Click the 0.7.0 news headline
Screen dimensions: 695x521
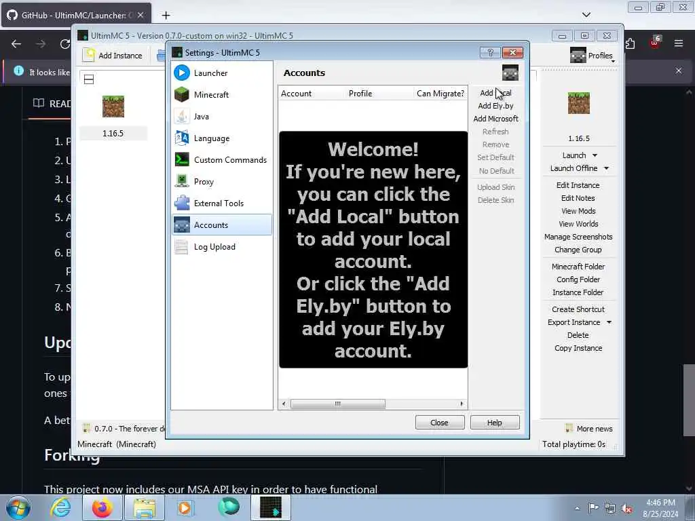tap(124, 429)
